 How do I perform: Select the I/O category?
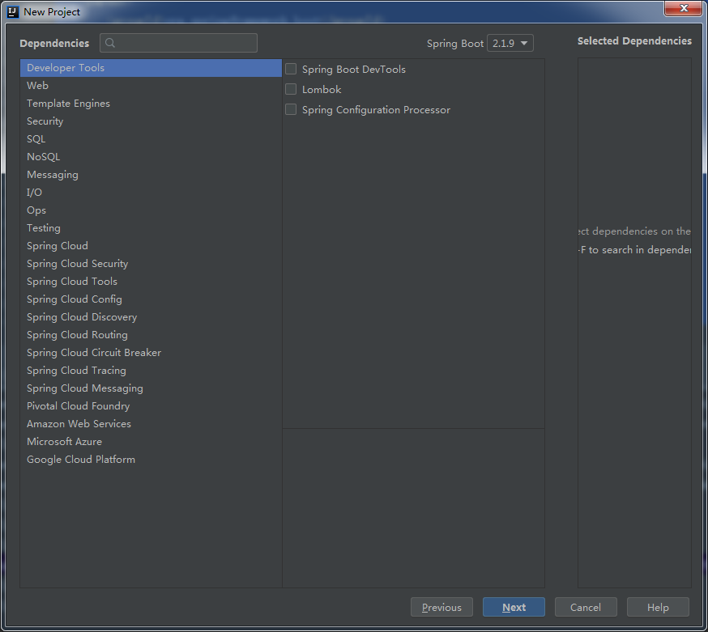[151, 192]
